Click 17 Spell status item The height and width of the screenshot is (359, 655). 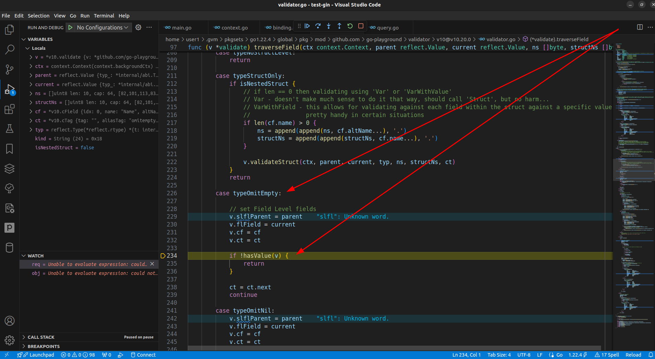[x=607, y=355]
